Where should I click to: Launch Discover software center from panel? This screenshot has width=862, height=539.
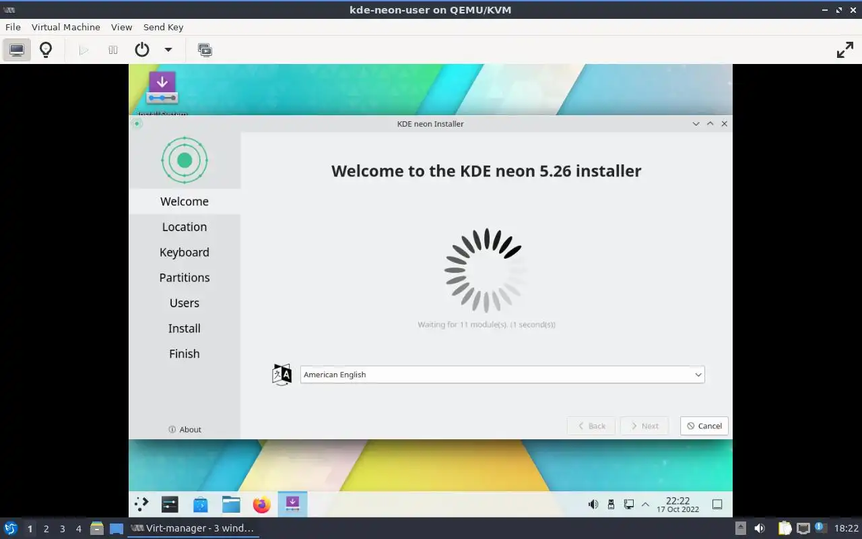200,504
